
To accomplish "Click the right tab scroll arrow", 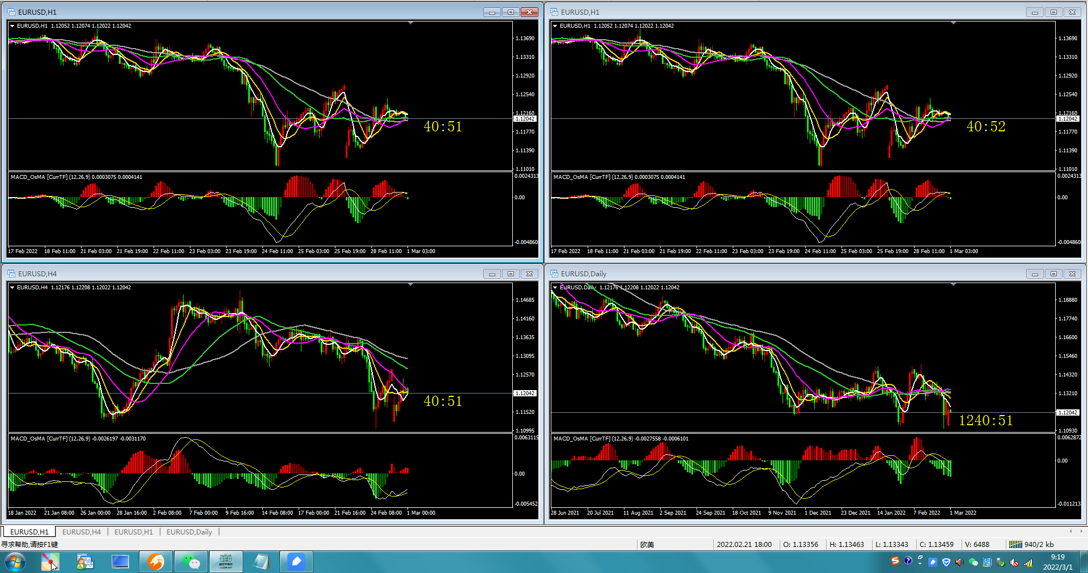I will point(1081,531).
